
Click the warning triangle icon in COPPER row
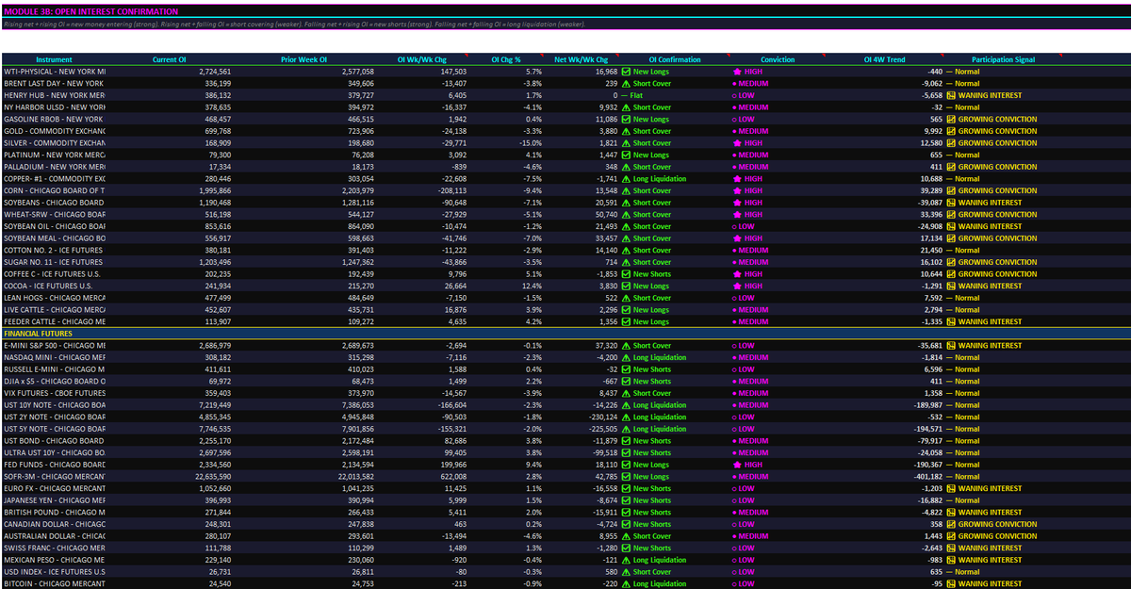click(626, 179)
